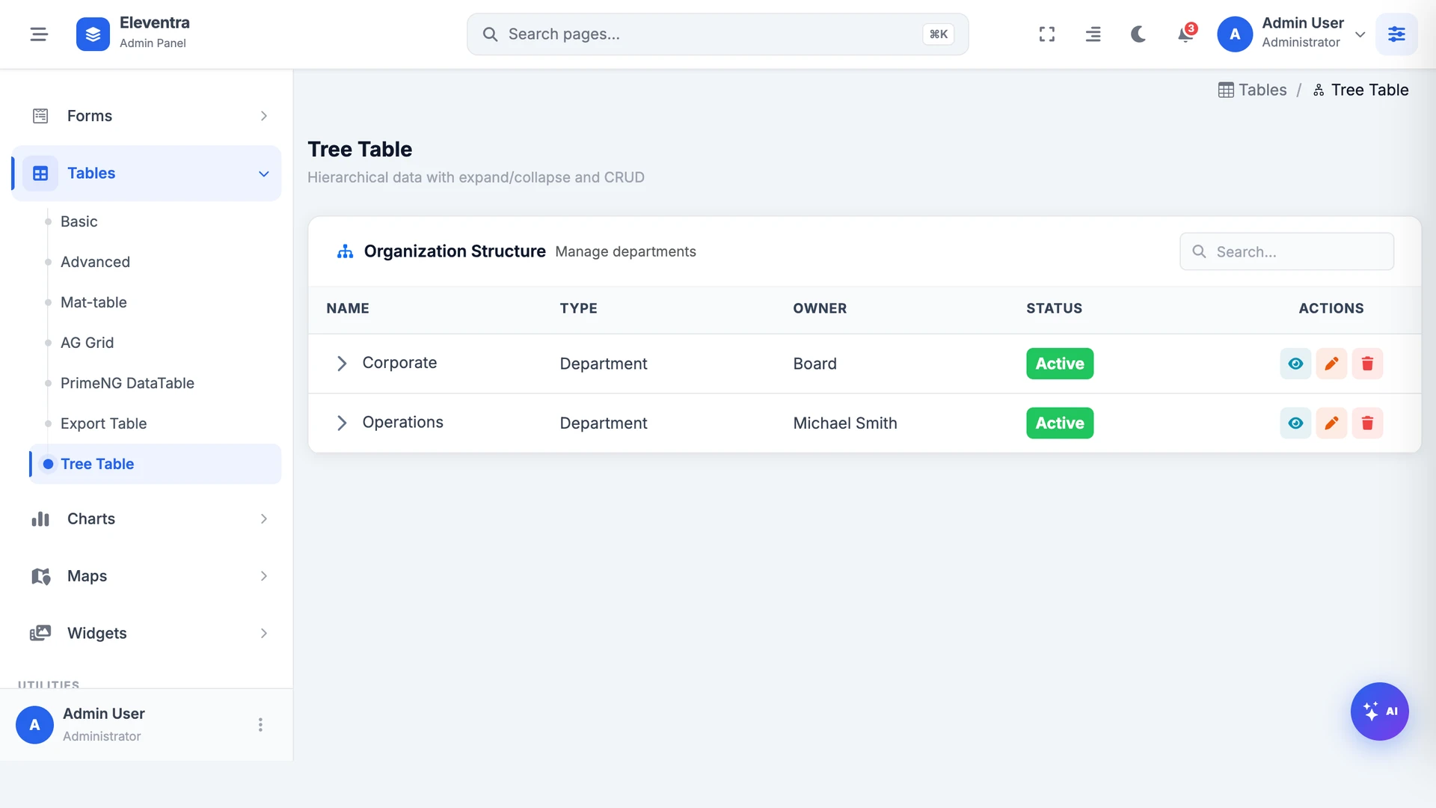Click Tree Table breadcrumb
Screen dimensions: 1436x808
(1360, 90)
